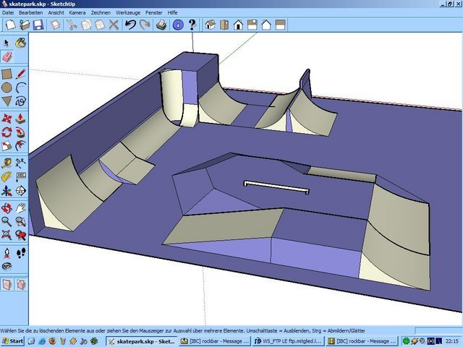Activate the Move tool with red arrows

(7, 119)
